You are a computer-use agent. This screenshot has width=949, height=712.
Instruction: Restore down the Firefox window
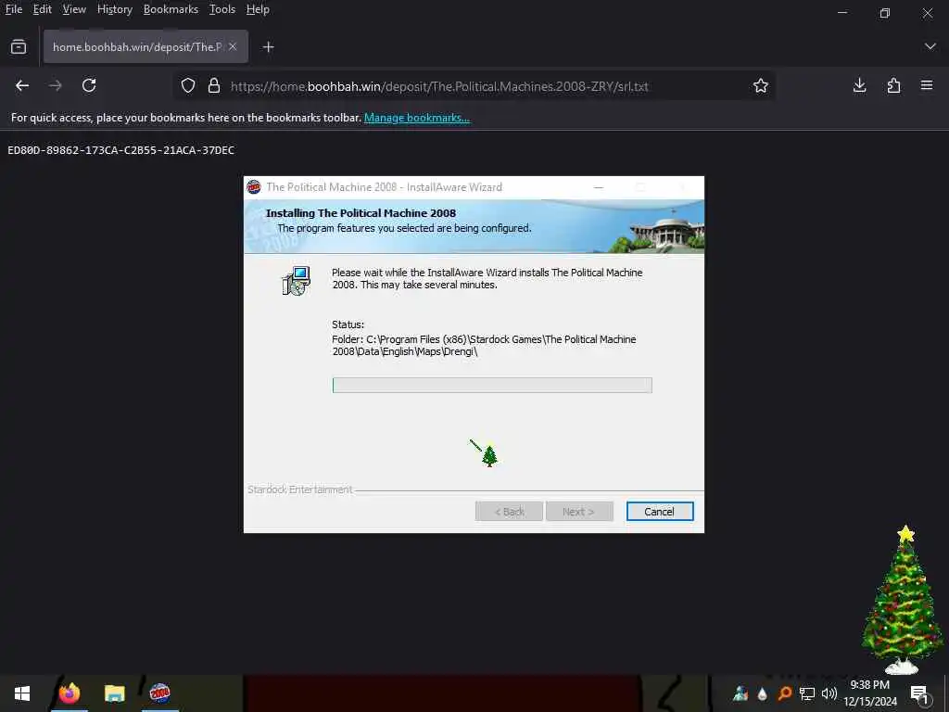[885, 13]
